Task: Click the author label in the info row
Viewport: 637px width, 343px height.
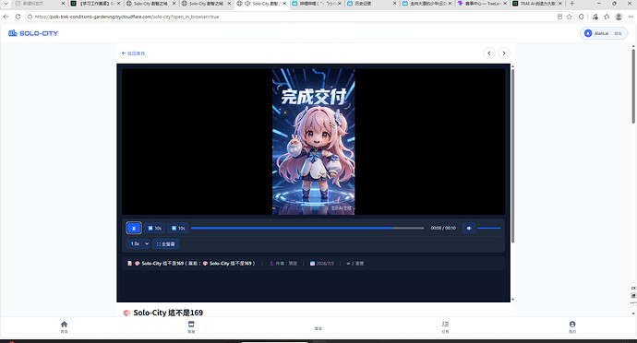Action: (283, 264)
